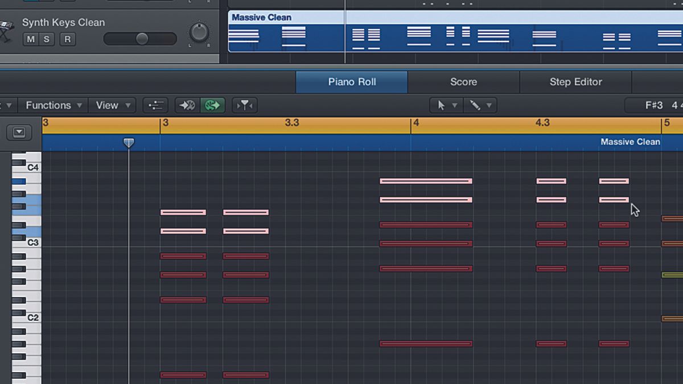Toggle MIDI In for step recording
Viewport: 683px width, 384px height.
tap(187, 105)
